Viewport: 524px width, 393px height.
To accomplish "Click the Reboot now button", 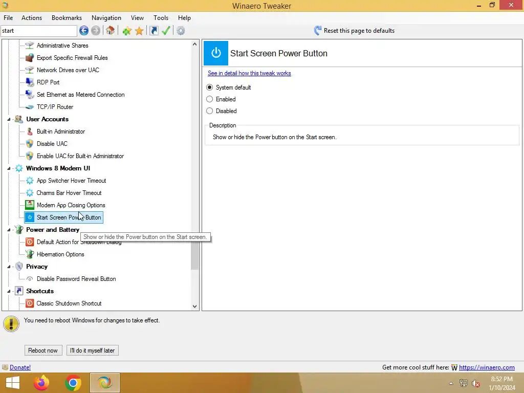I will 43,350.
